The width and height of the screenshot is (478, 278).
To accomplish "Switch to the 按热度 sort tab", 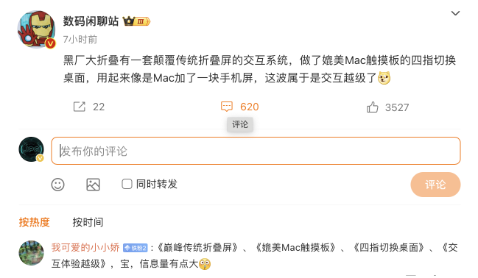I will tap(34, 222).
